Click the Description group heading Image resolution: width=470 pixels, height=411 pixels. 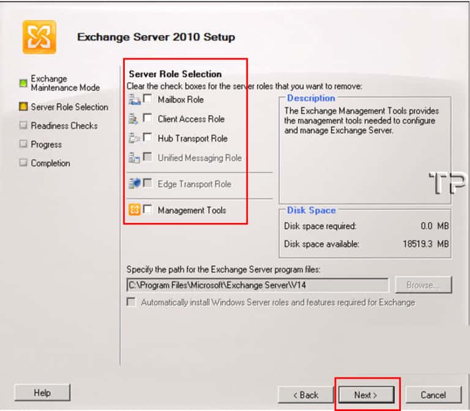pos(311,98)
